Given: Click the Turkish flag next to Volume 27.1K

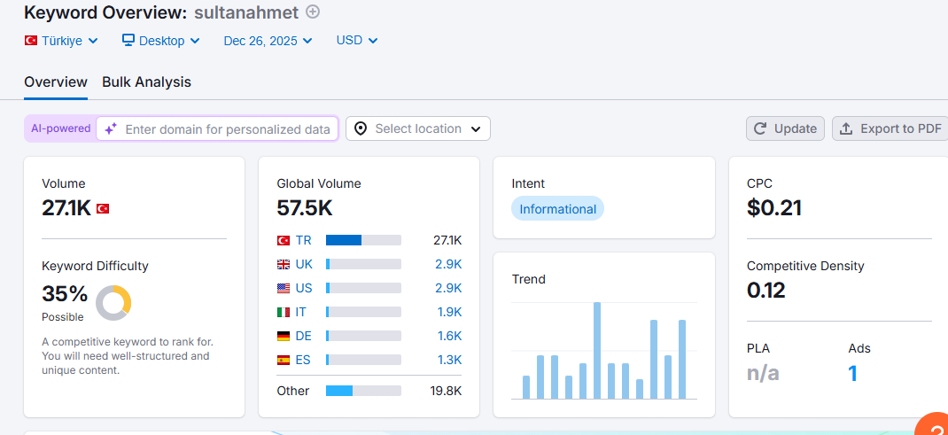Looking at the screenshot, I should (x=103, y=208).
